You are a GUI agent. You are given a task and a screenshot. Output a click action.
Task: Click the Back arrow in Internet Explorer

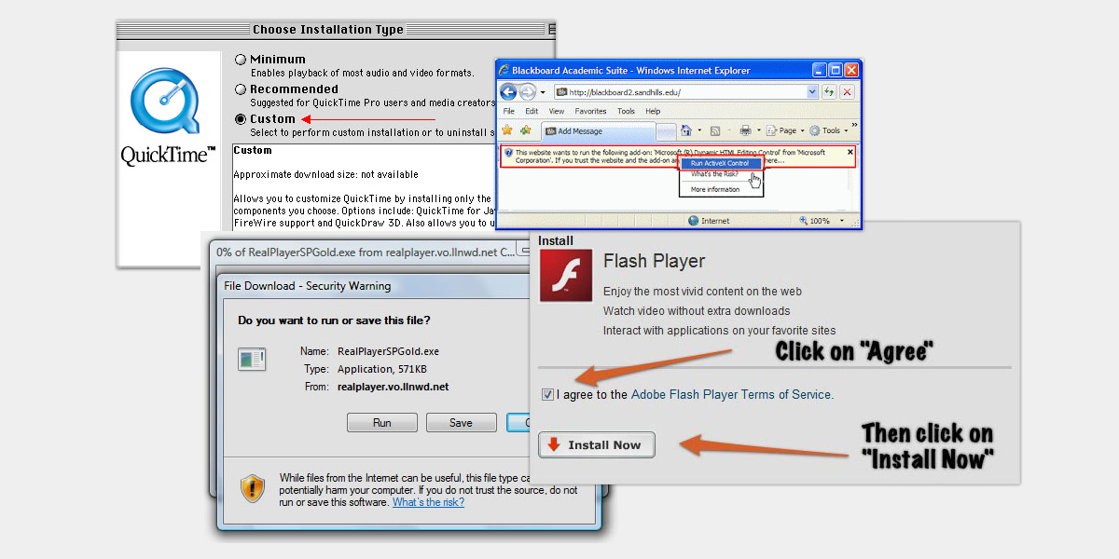pyautogui.click(x=508, y=92)
